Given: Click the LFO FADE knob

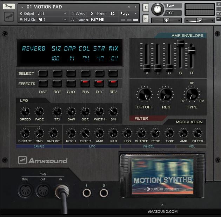Looking at the screenshot, I should tap(39, 112).
